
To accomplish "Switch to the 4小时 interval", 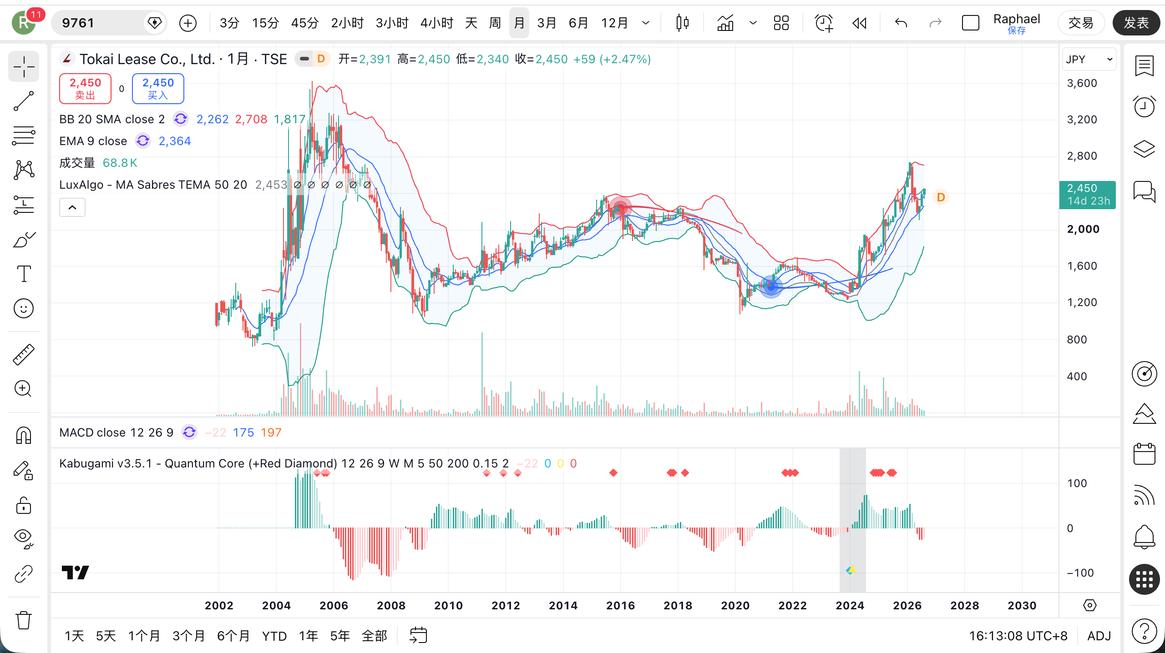I will [x=437, y=23].
